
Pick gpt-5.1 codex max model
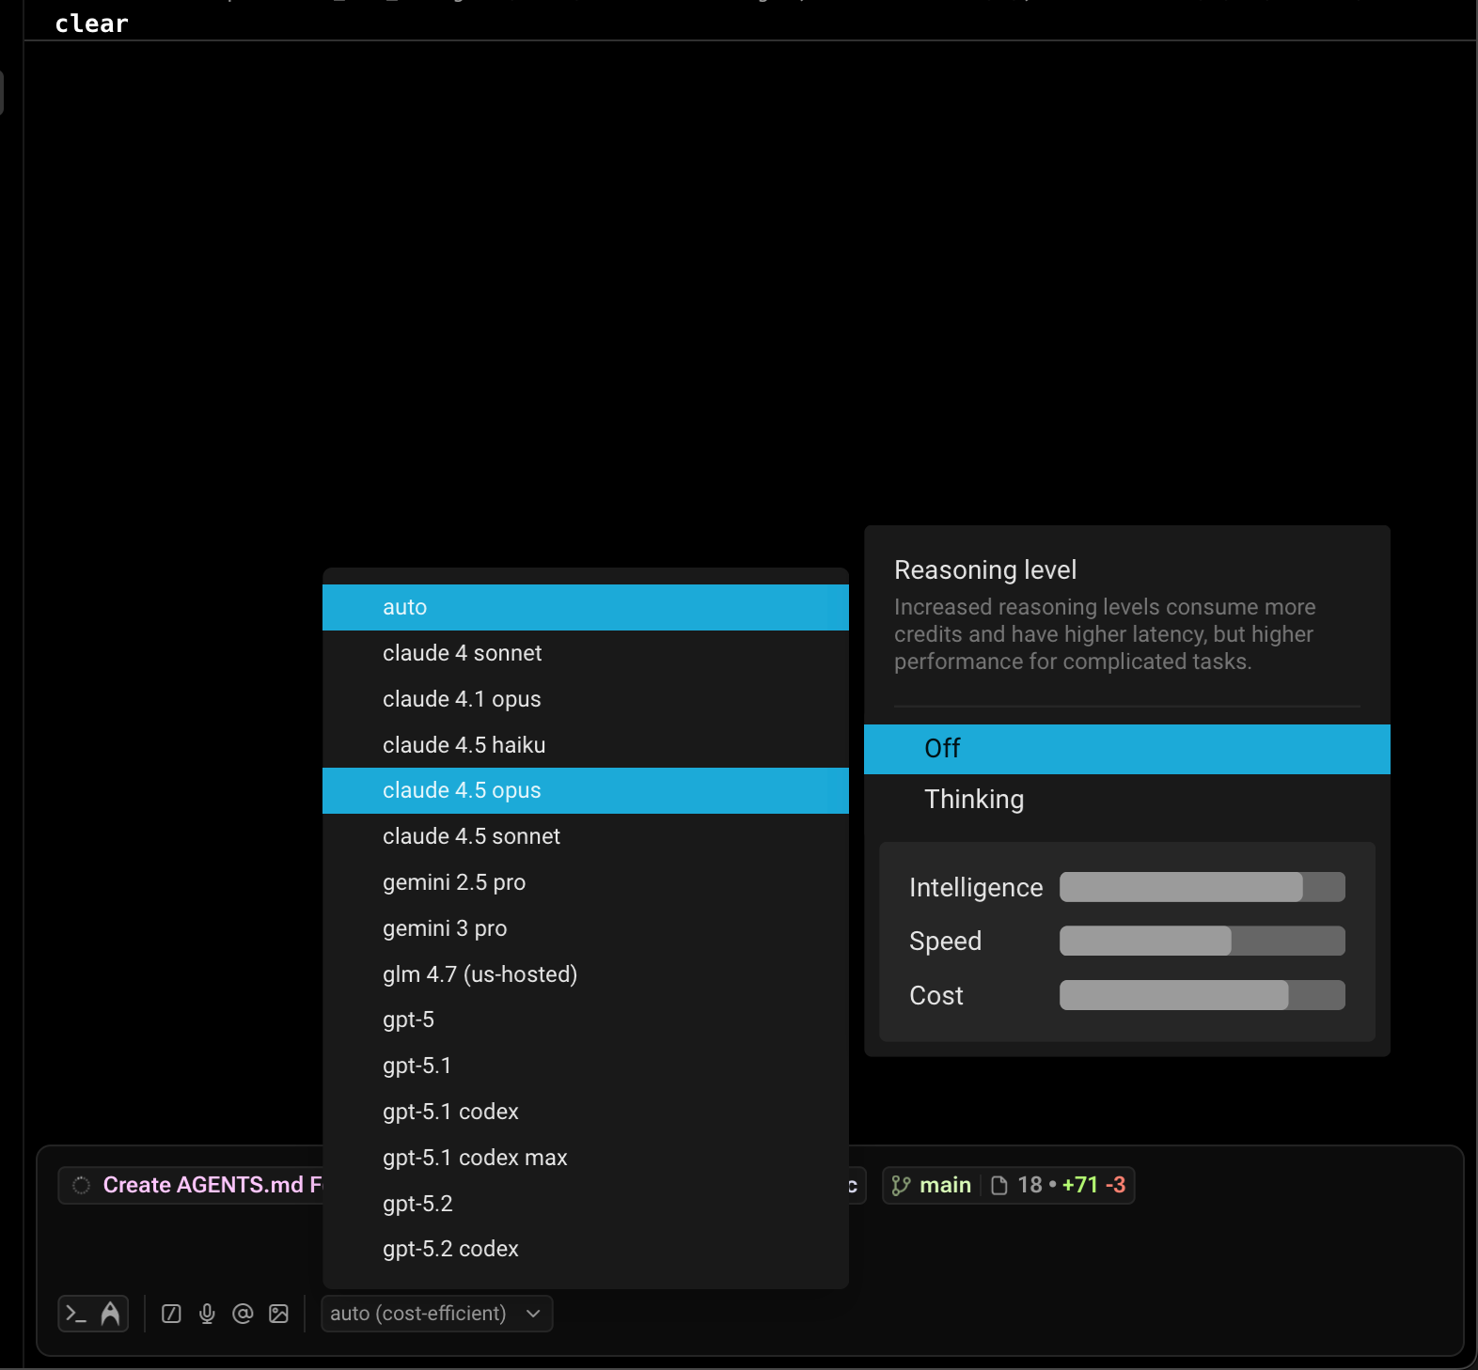tap(586, 1158)
